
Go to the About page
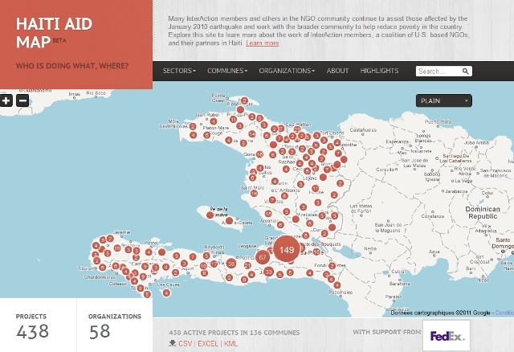pos(338,72)
